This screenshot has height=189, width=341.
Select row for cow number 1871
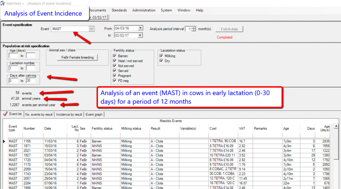[x=169, y=146]
